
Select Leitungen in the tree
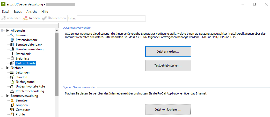coord(23,72)
